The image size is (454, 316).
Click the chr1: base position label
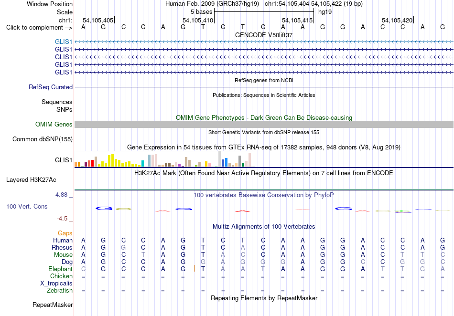[x=65, y=20]
